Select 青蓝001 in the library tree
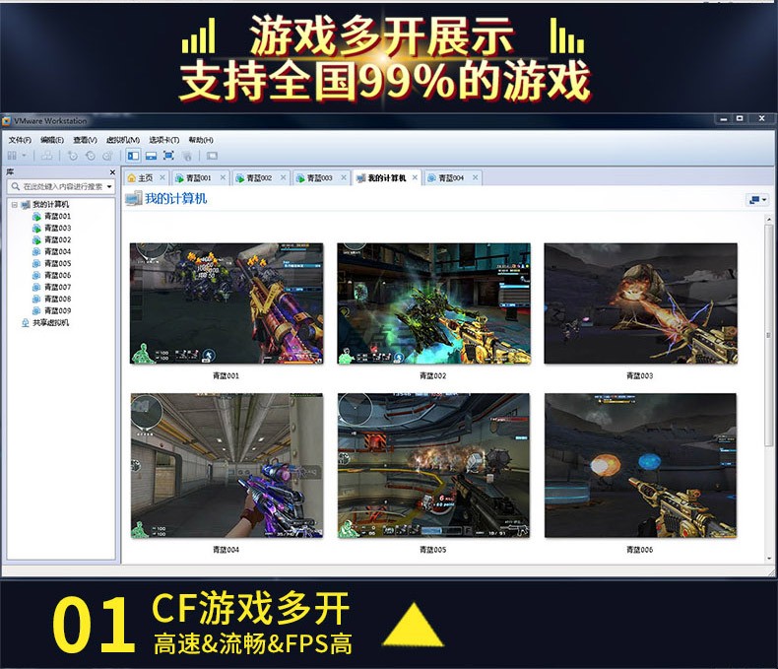Image resolution: width=778 pixels, height=669 pixels. pyautogui.click(x=51, y=217)
